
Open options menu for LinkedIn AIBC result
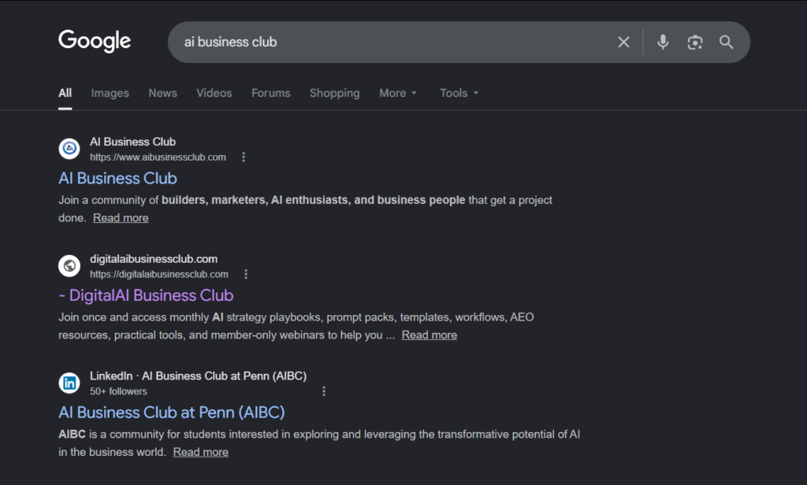(x=324, y=391)
